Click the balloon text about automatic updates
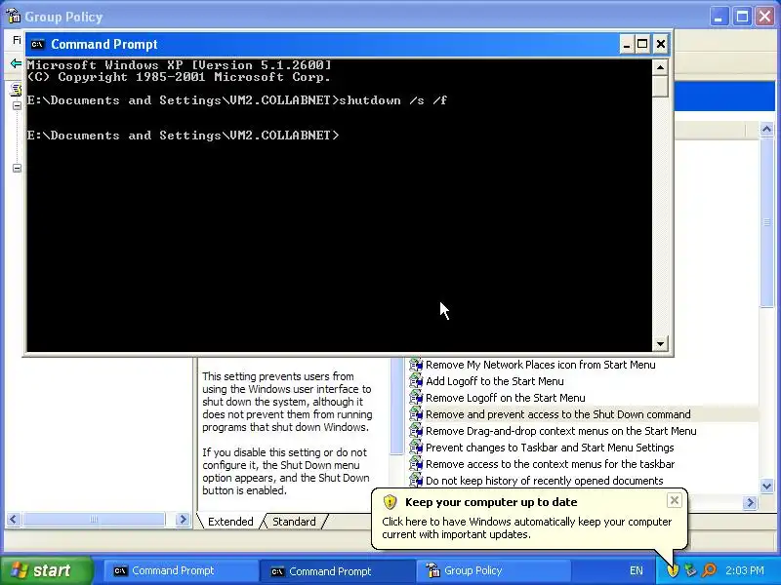 [526, 527]
